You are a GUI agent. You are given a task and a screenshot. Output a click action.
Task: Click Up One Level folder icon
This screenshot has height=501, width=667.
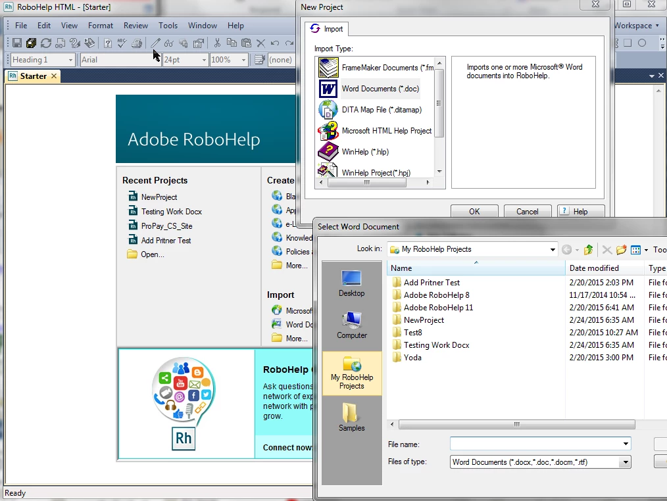589,250
